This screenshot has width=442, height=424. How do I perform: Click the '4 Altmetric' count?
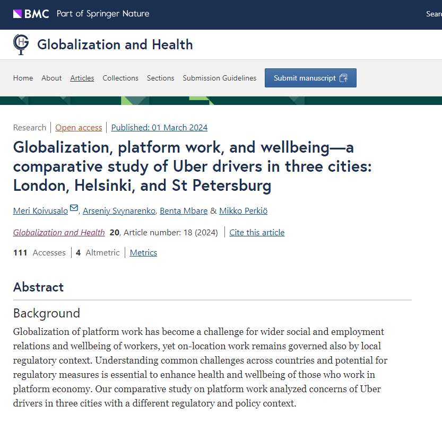[x=98, y=252]
